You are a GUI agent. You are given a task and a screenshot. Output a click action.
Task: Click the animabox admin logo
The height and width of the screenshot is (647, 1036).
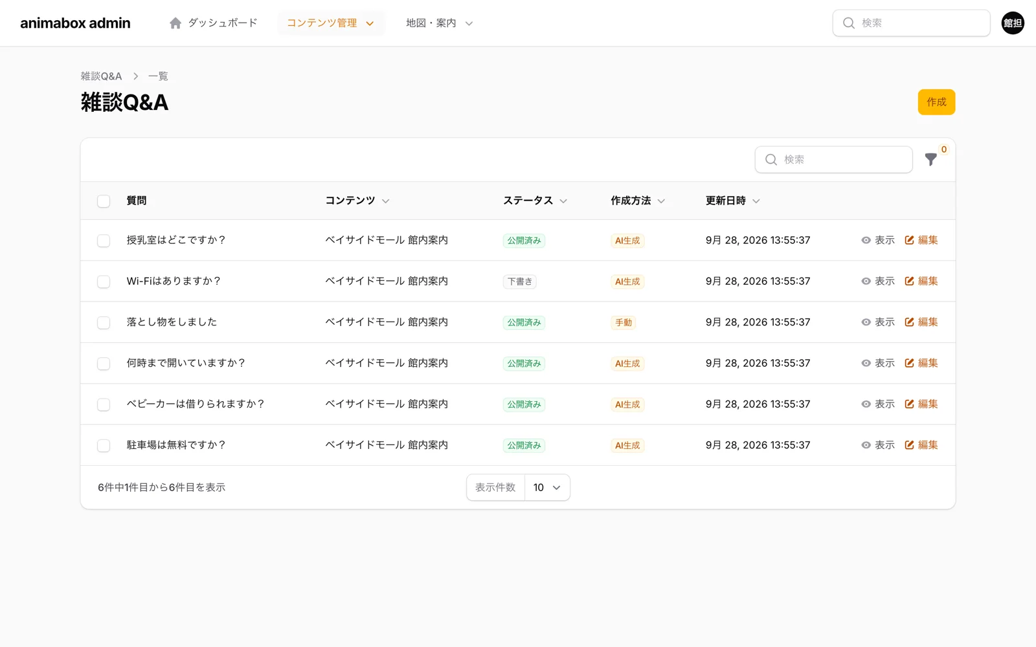coord(75,23)
